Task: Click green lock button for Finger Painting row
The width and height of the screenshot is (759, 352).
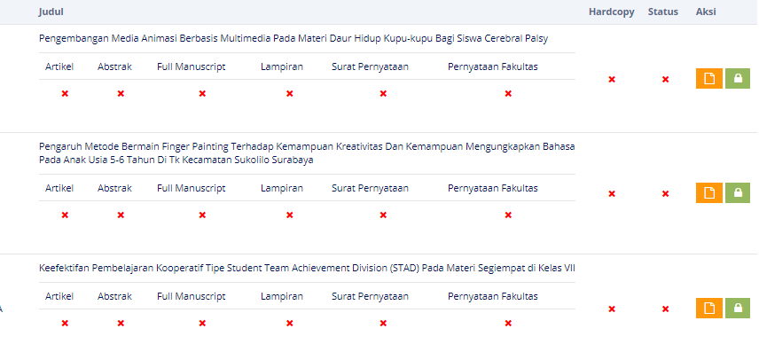Action: (738, 192)
